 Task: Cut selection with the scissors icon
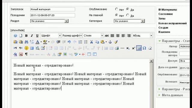coord(91,42)
